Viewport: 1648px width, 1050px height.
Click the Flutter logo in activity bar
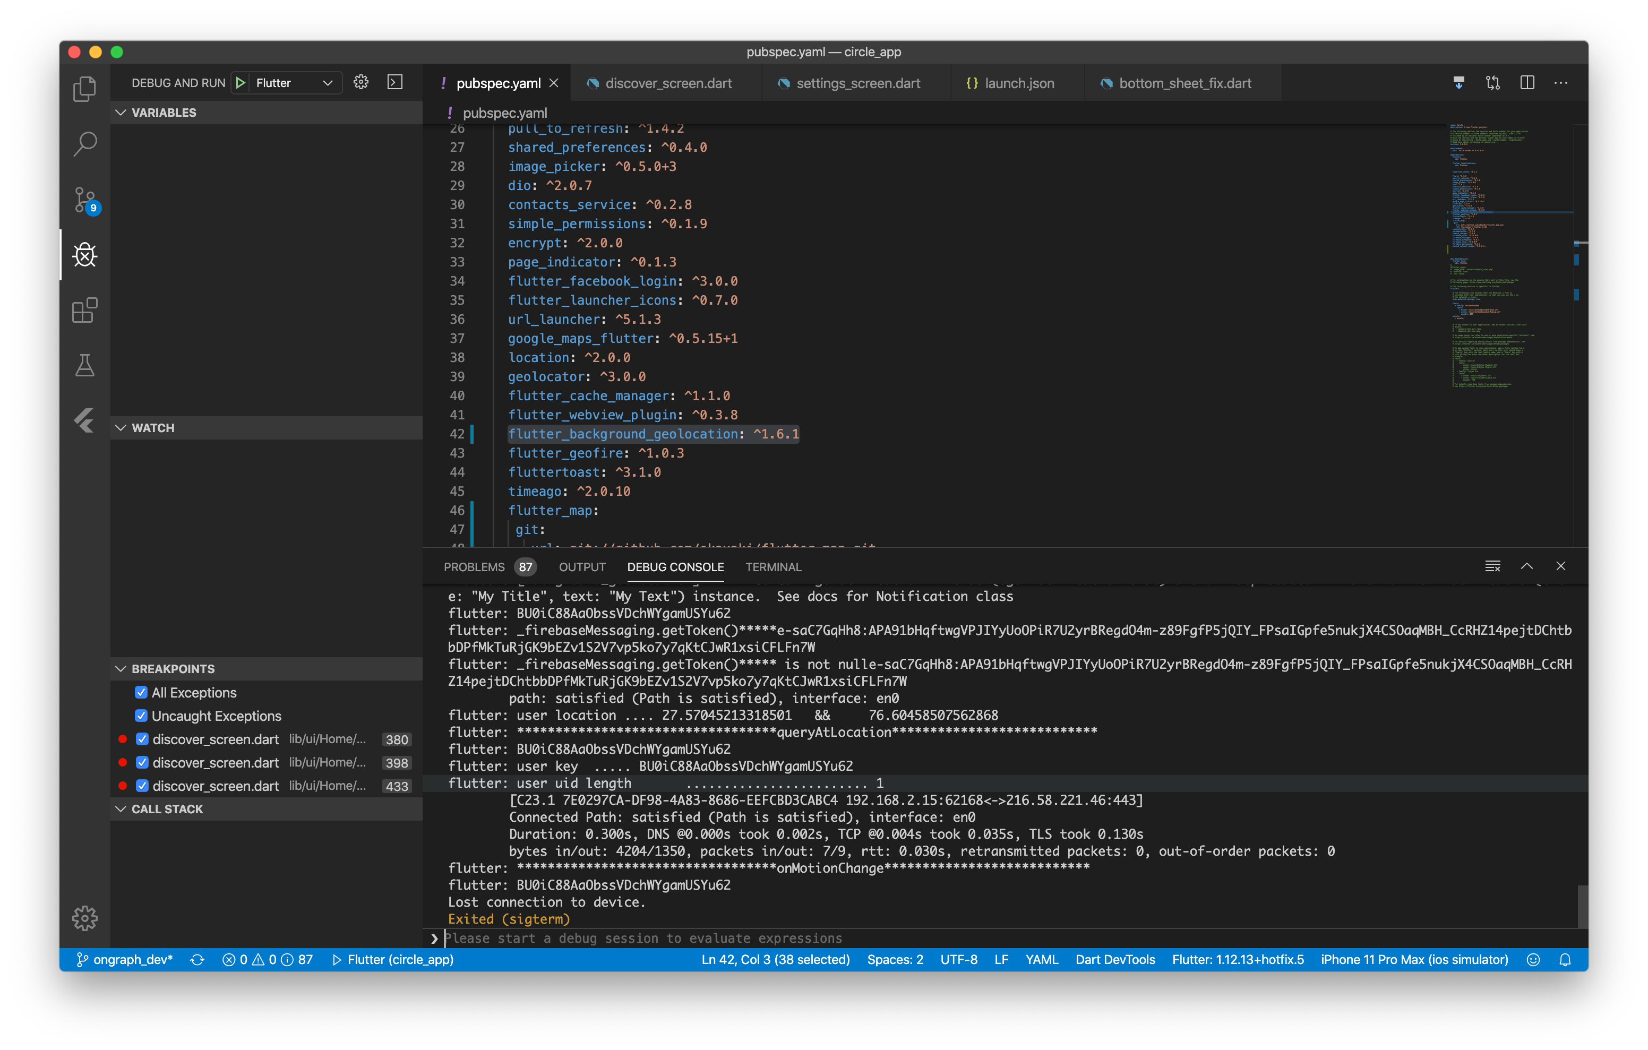[85, 420]
